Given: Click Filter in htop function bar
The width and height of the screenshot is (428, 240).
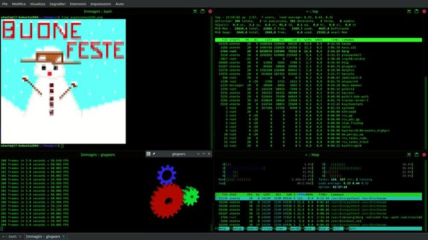Looking at the screenshot, I should [266, 229].
